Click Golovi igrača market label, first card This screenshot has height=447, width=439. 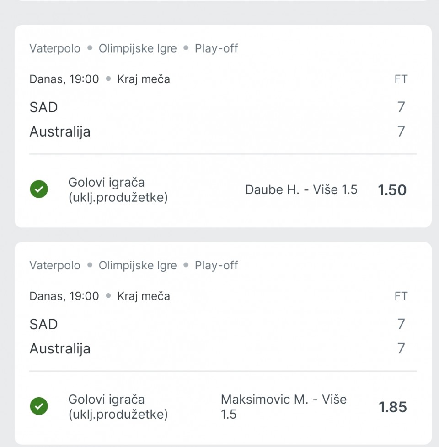[118, 190]
